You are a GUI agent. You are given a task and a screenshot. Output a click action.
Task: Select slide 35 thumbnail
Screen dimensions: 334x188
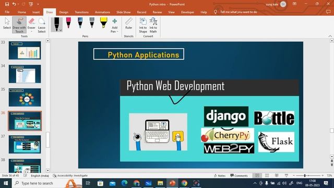coord(25,97)
